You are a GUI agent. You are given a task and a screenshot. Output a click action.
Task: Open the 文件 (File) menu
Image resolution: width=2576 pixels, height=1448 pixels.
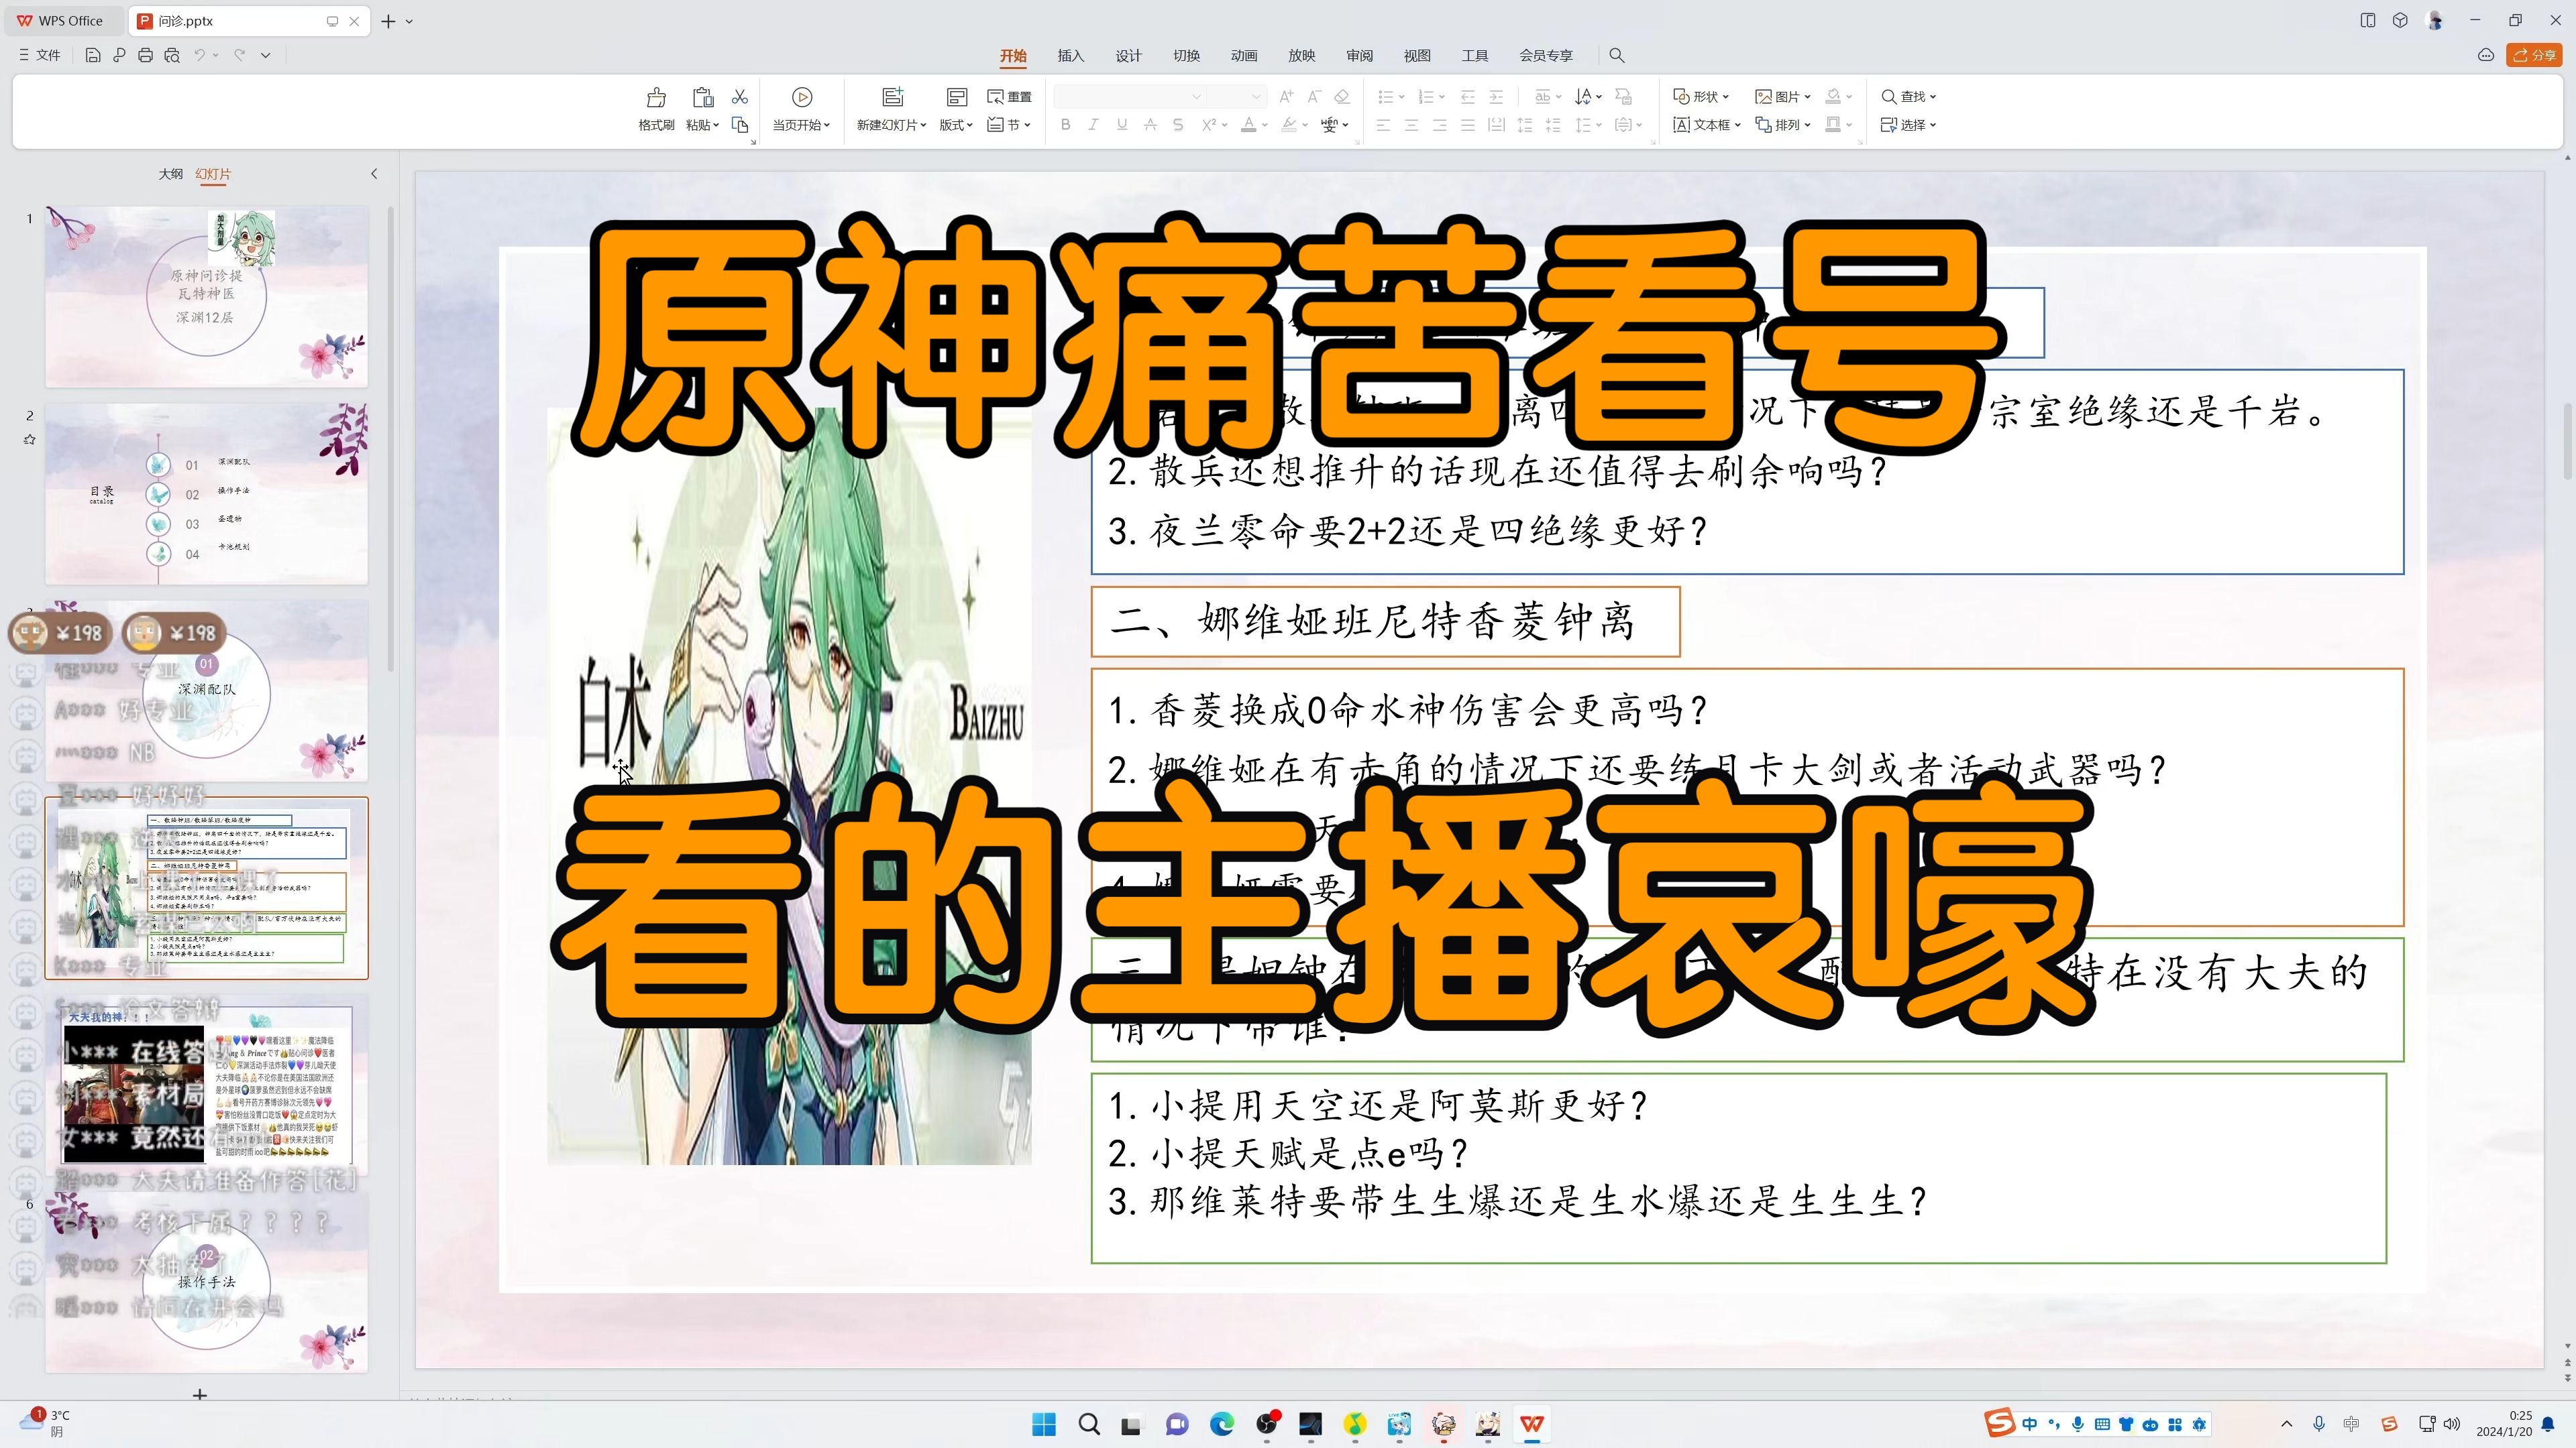pyautogui.click(x=40, y=56)
